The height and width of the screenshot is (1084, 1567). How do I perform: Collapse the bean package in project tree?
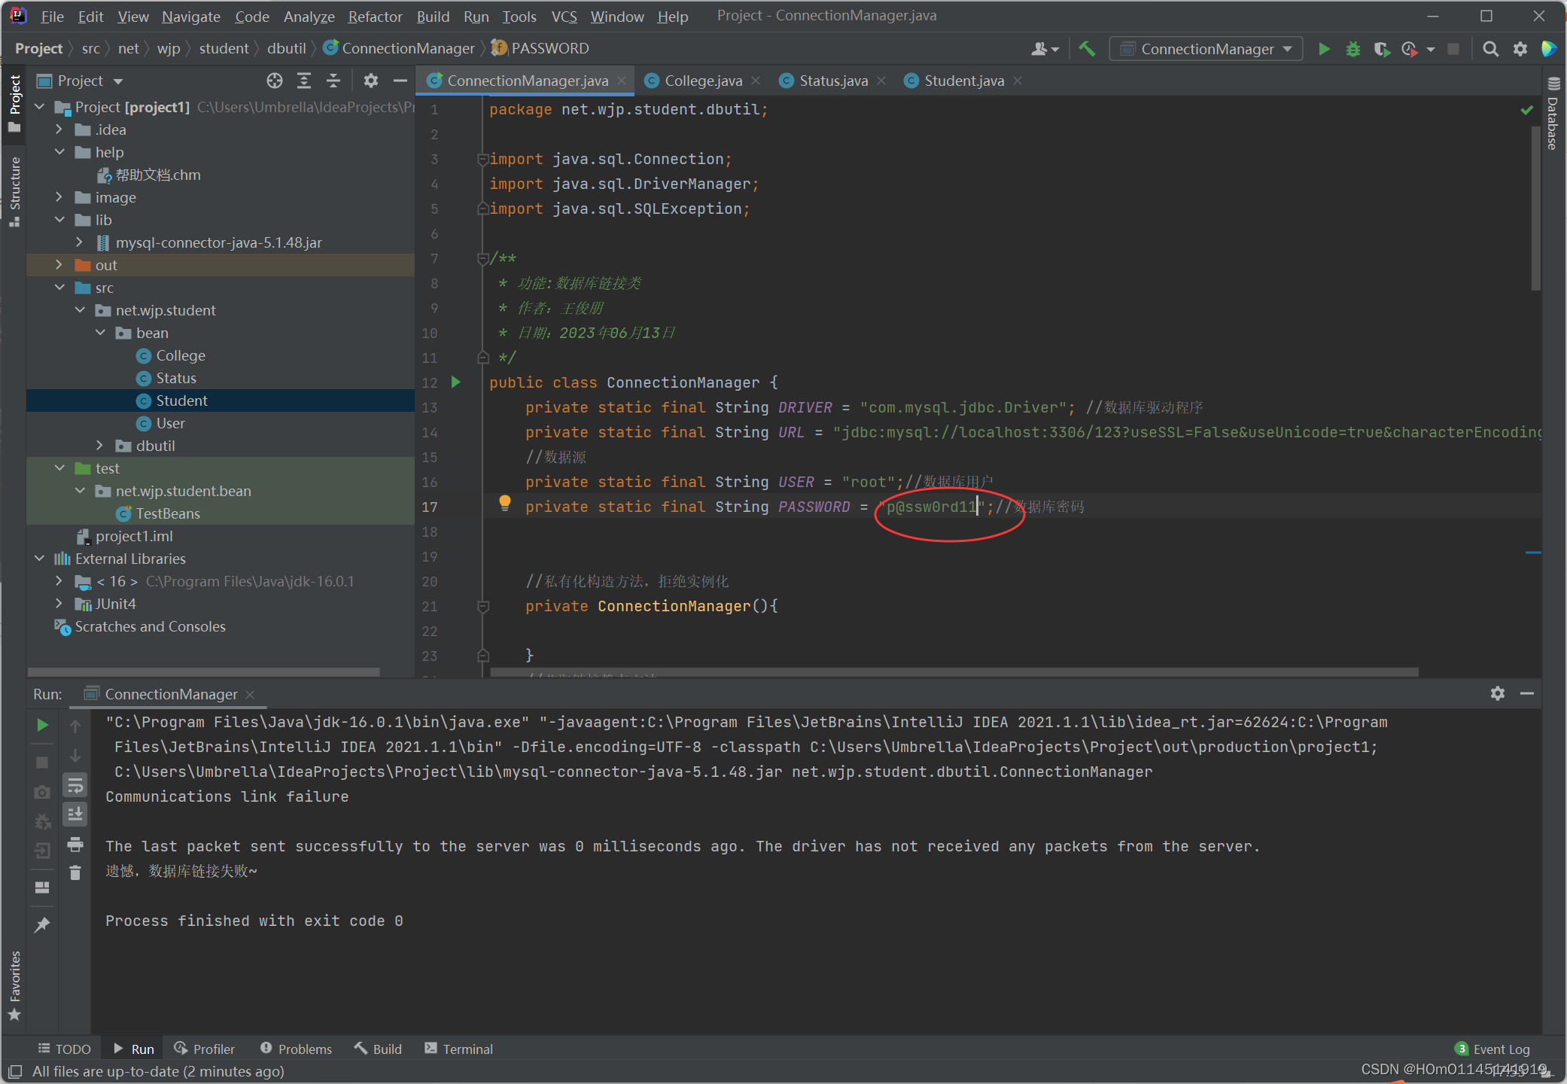(99, 333)
